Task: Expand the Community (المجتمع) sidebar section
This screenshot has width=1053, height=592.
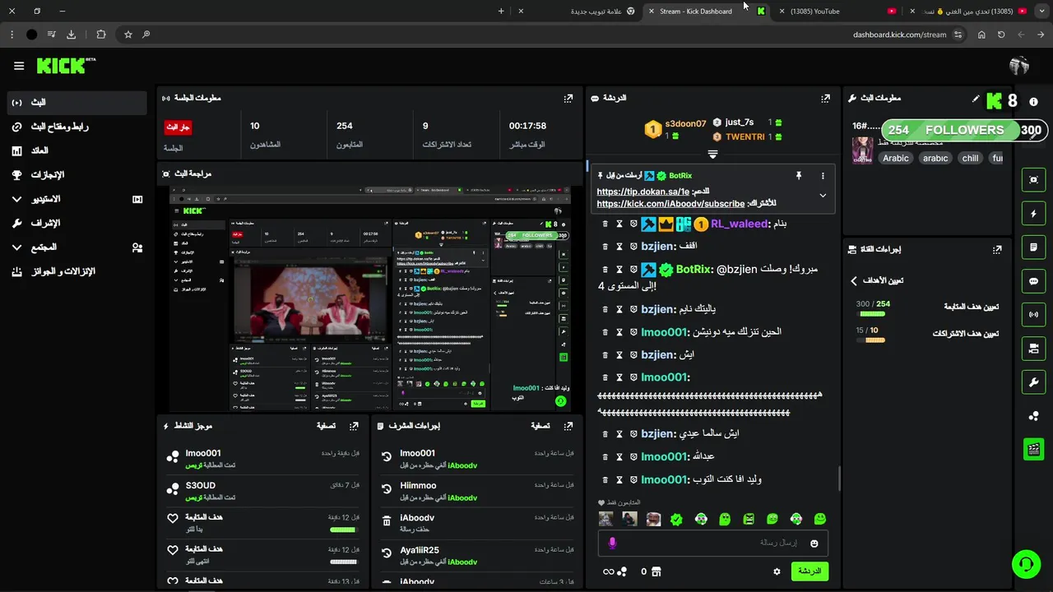Action: pos(17,247)
